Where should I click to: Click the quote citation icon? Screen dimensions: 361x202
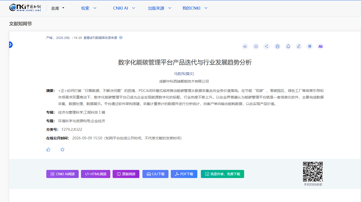(x=245, y=46)
